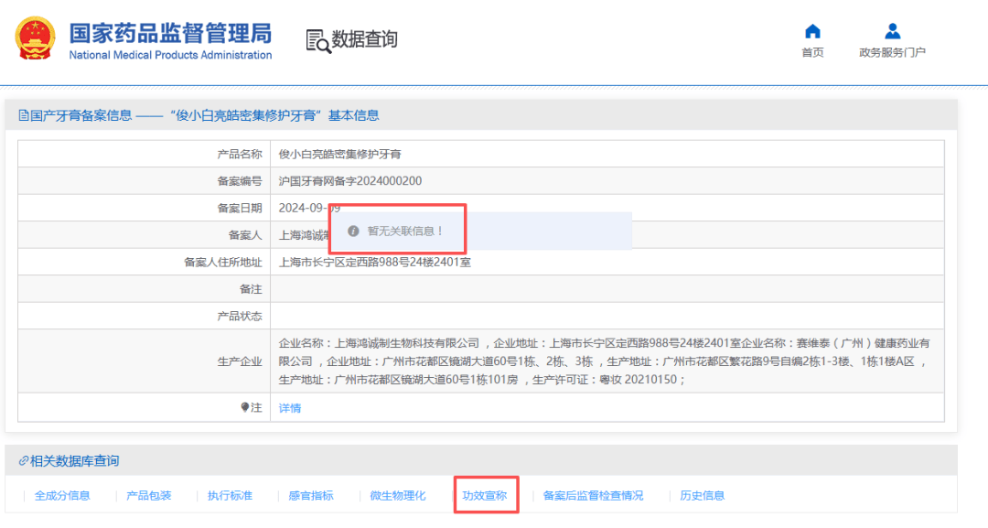Click the 首页 label

812,52
